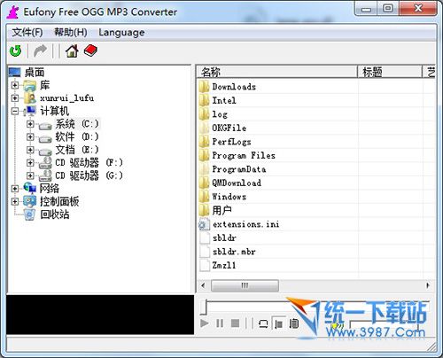The height and width of the screenshot is (358, 443).
Task: Select the xunrui_lufu user folder
Action: (x=67, y=98)
